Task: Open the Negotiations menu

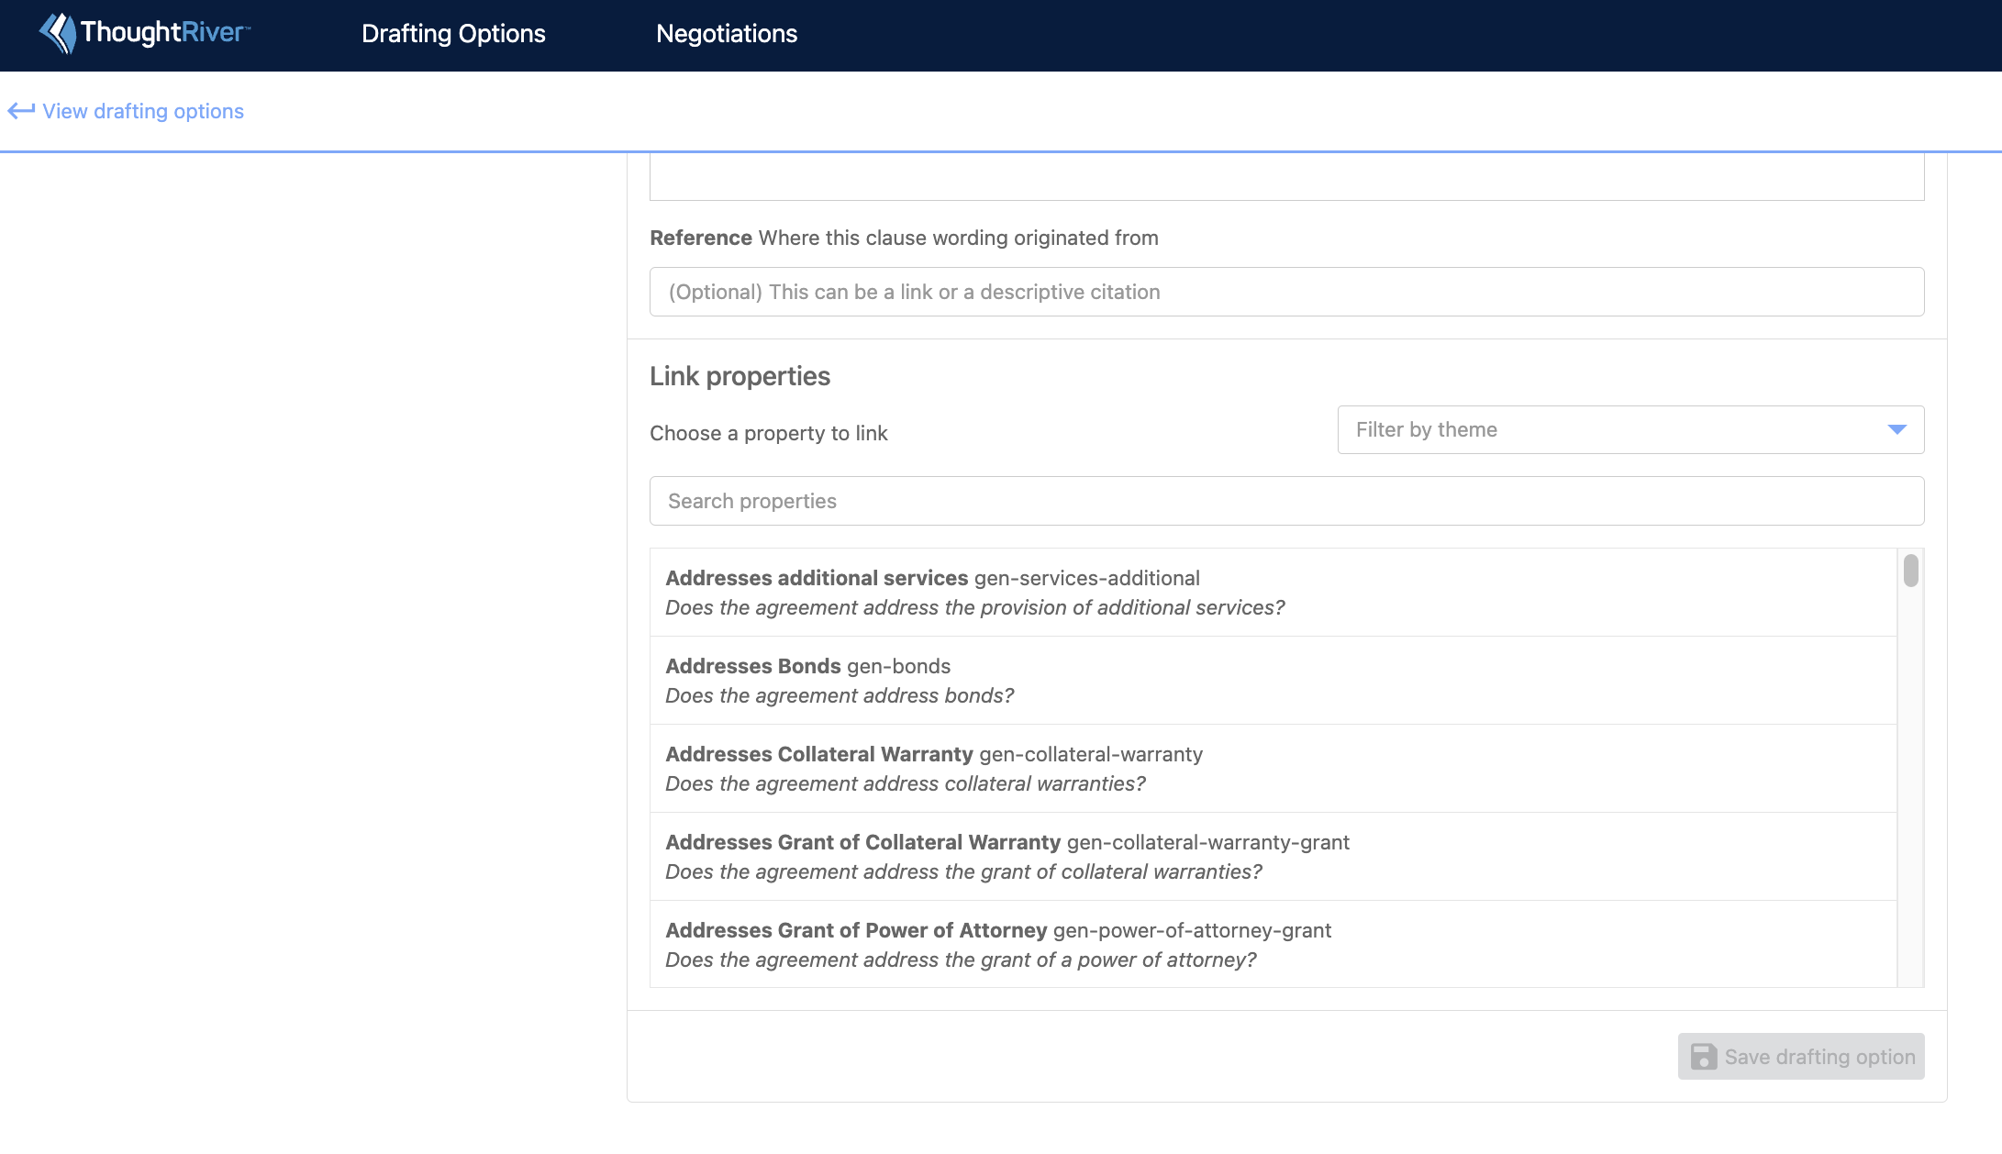Action: coord(727,34)
